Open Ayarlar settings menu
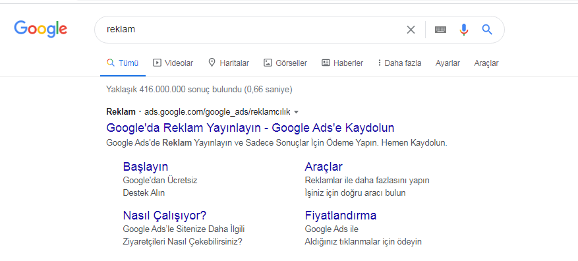This screenshot has width=578, height=261. [x=448, y=63]
